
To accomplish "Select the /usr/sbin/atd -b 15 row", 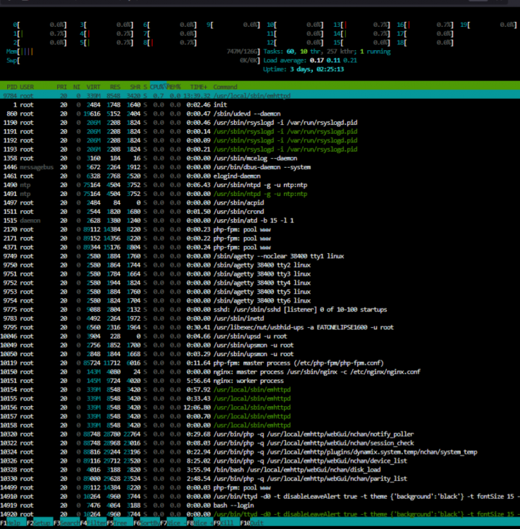I will coord(260,221).
